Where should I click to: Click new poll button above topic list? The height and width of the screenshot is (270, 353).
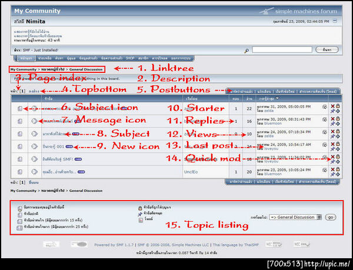click(318, 92)
